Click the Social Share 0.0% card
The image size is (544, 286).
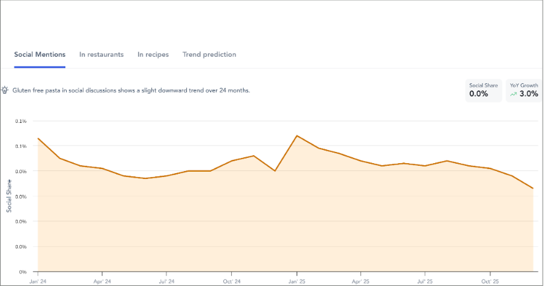(x=483, y=90)
